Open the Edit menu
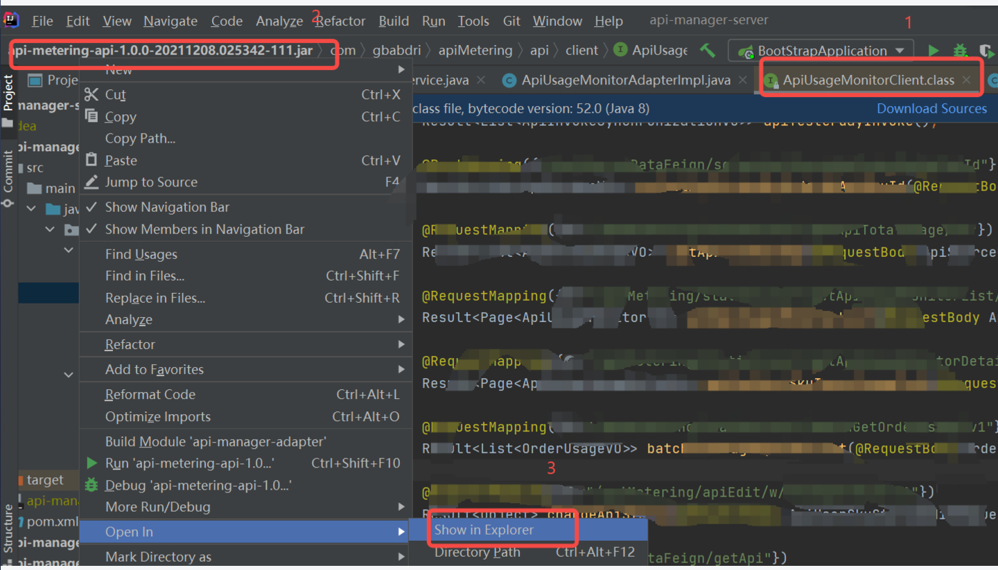Screen dimensions: 998x570 pos(78,21)
